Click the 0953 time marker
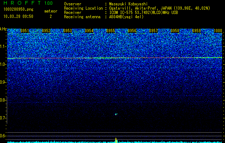This screenshot has height=143, width=225. [68, 31]
